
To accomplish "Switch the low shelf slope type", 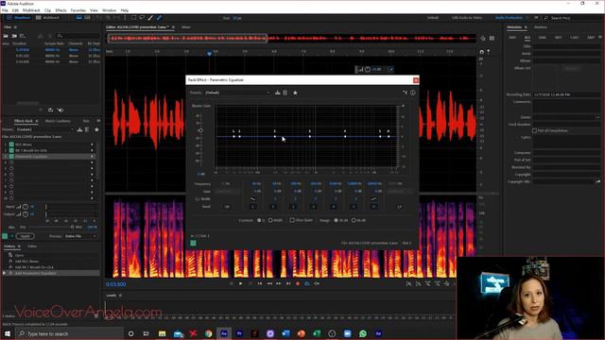I will coord(253,199).
